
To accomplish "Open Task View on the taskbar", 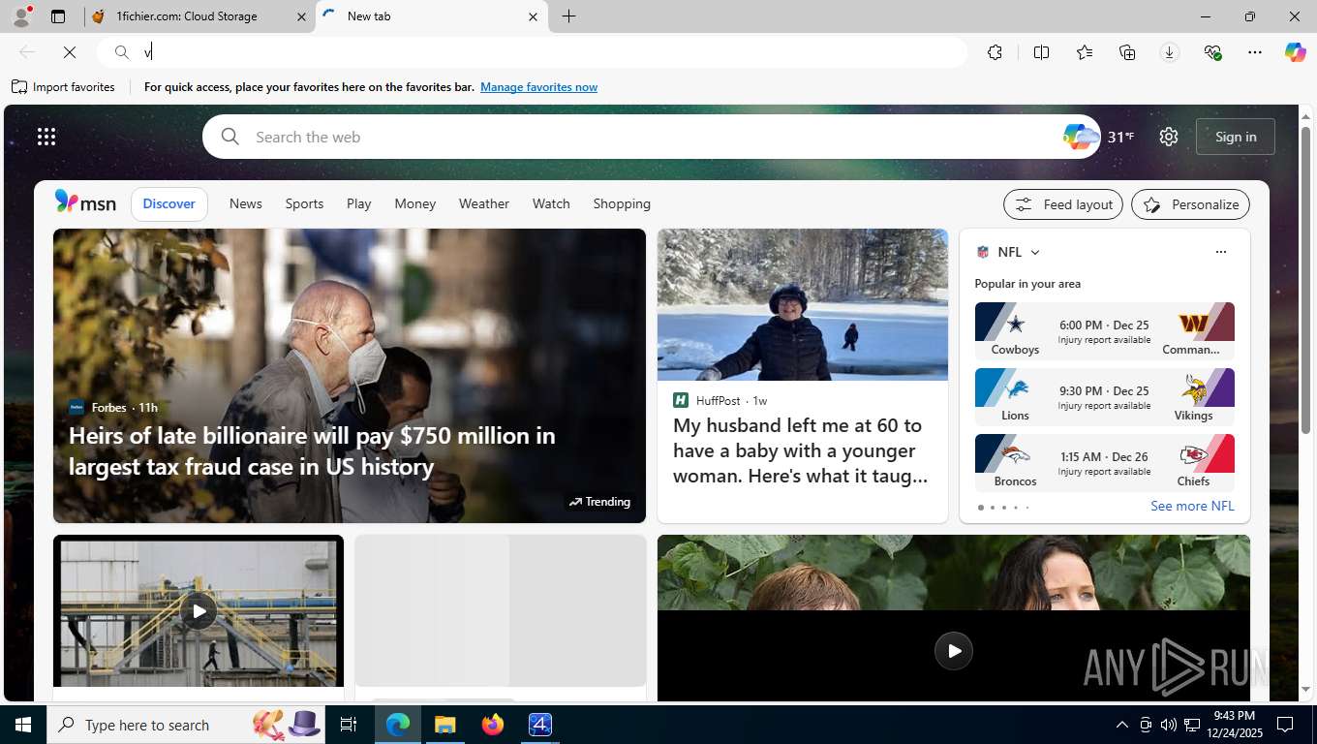I will click(x=349, y=725).
